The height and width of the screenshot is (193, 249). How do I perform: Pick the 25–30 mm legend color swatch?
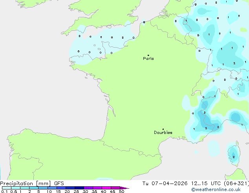tap(79, 188)
